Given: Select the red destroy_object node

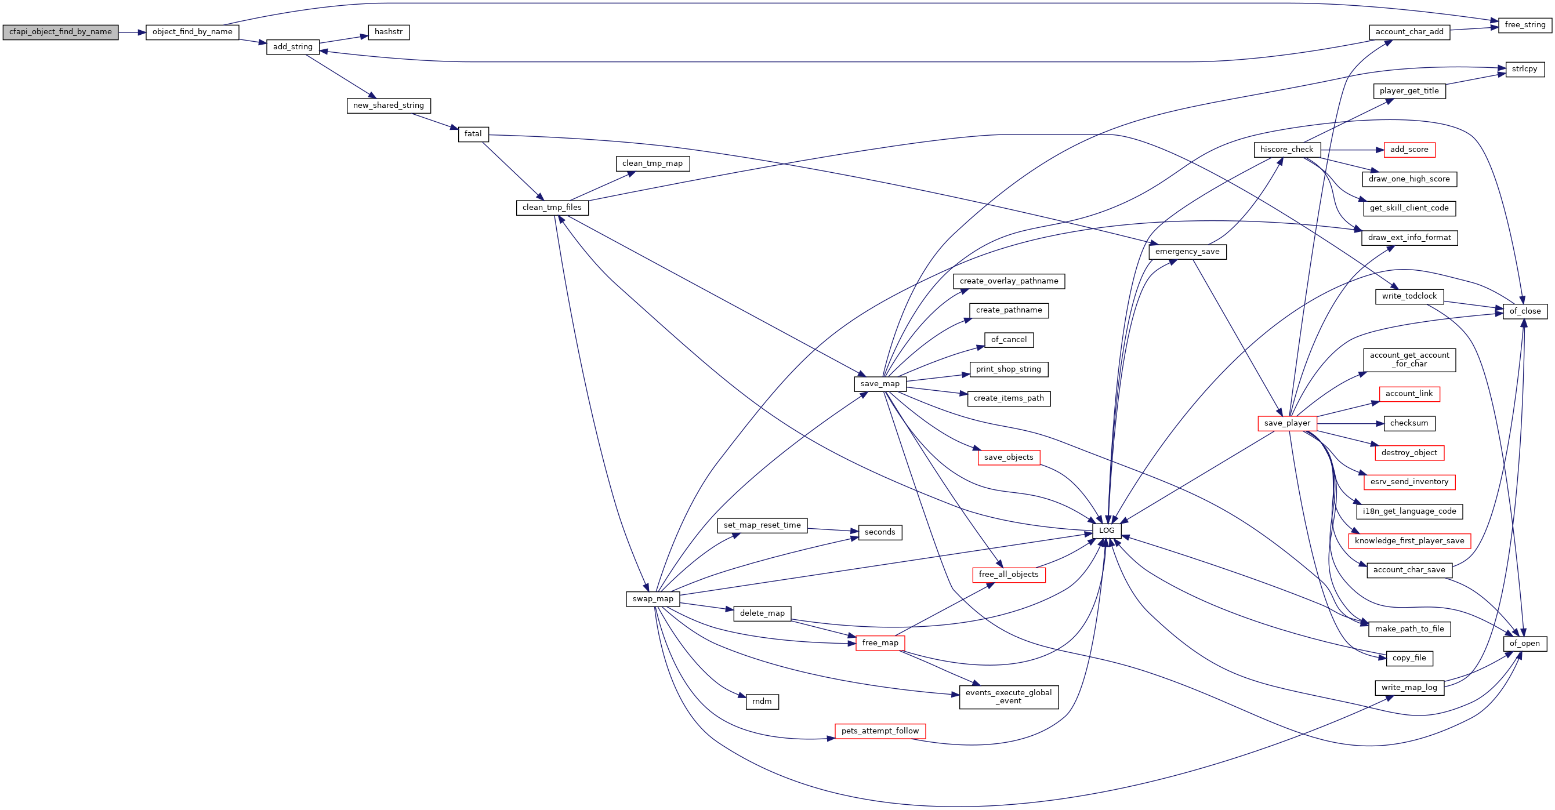Looking at the screenshot, I should click(1409, 453).
